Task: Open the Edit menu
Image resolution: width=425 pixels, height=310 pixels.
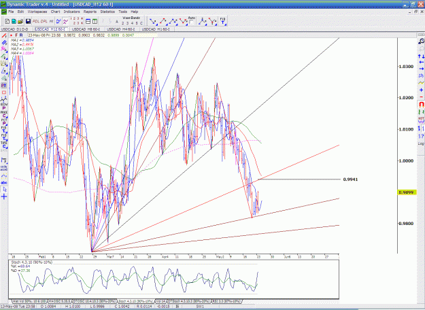Action: tap(20, 12)
